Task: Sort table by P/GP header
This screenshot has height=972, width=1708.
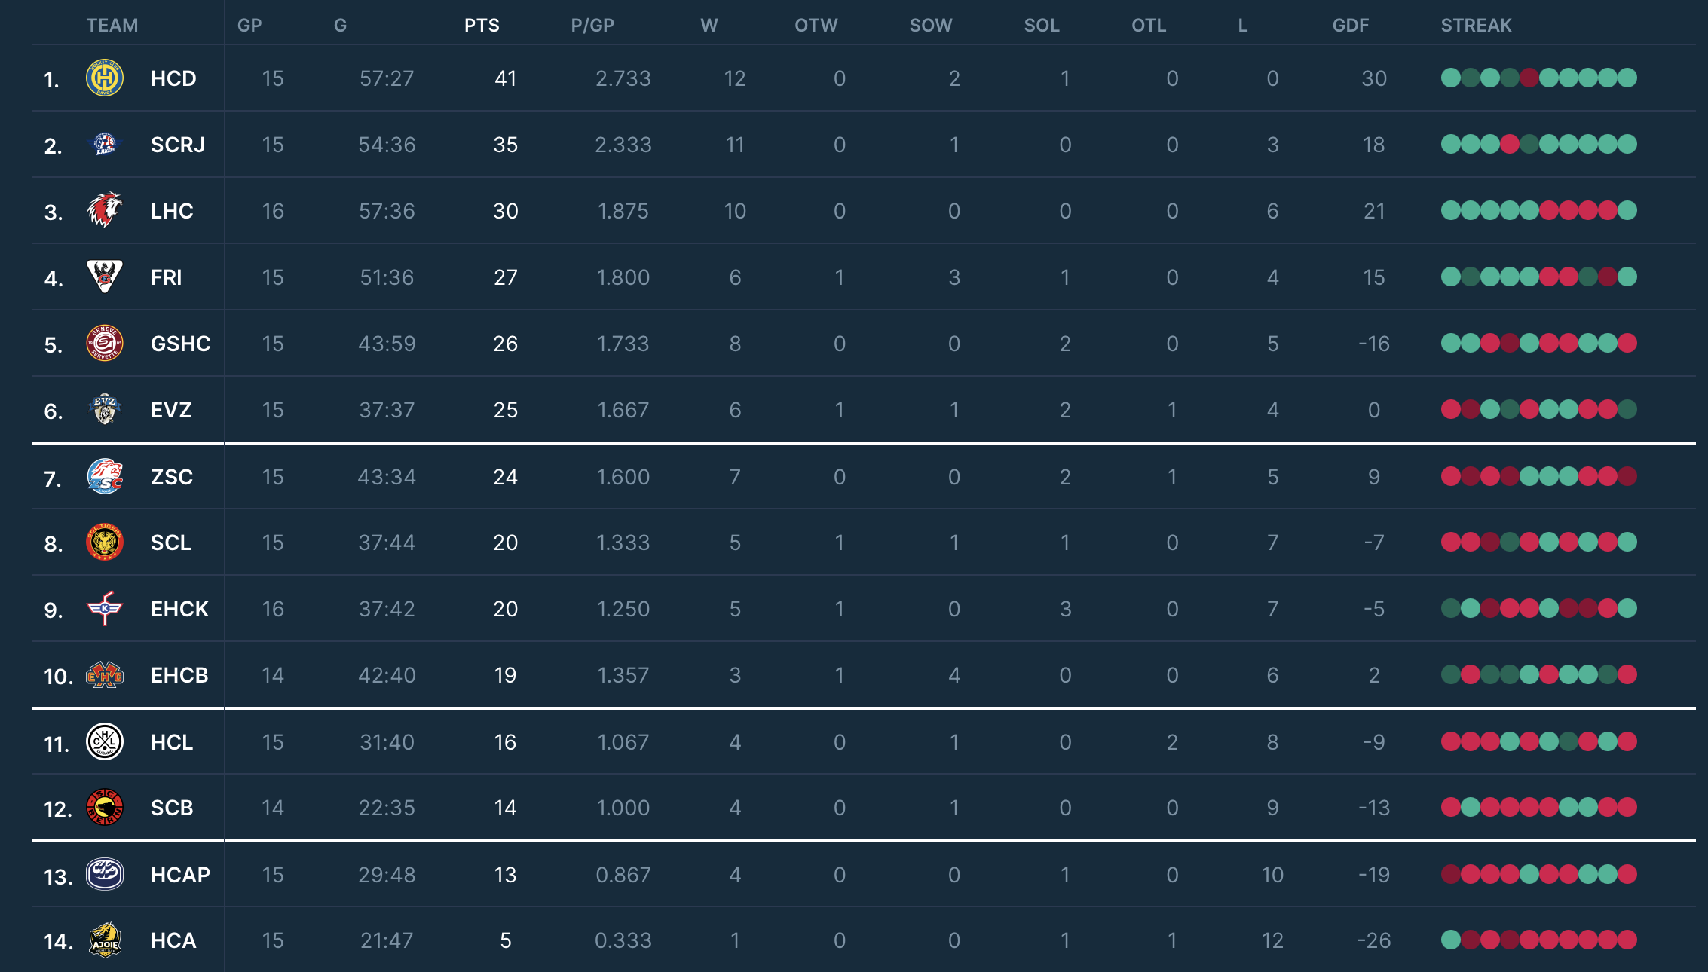Action: pyautogui.click(x=592, y=26)
